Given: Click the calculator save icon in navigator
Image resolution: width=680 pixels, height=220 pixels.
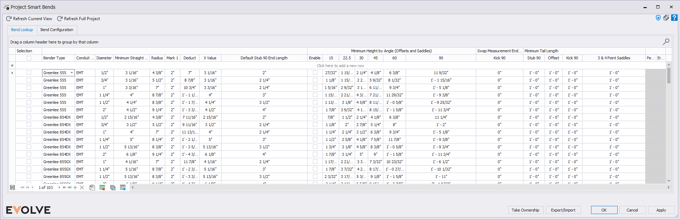Looking at the screenshot, I should [12, 188].
